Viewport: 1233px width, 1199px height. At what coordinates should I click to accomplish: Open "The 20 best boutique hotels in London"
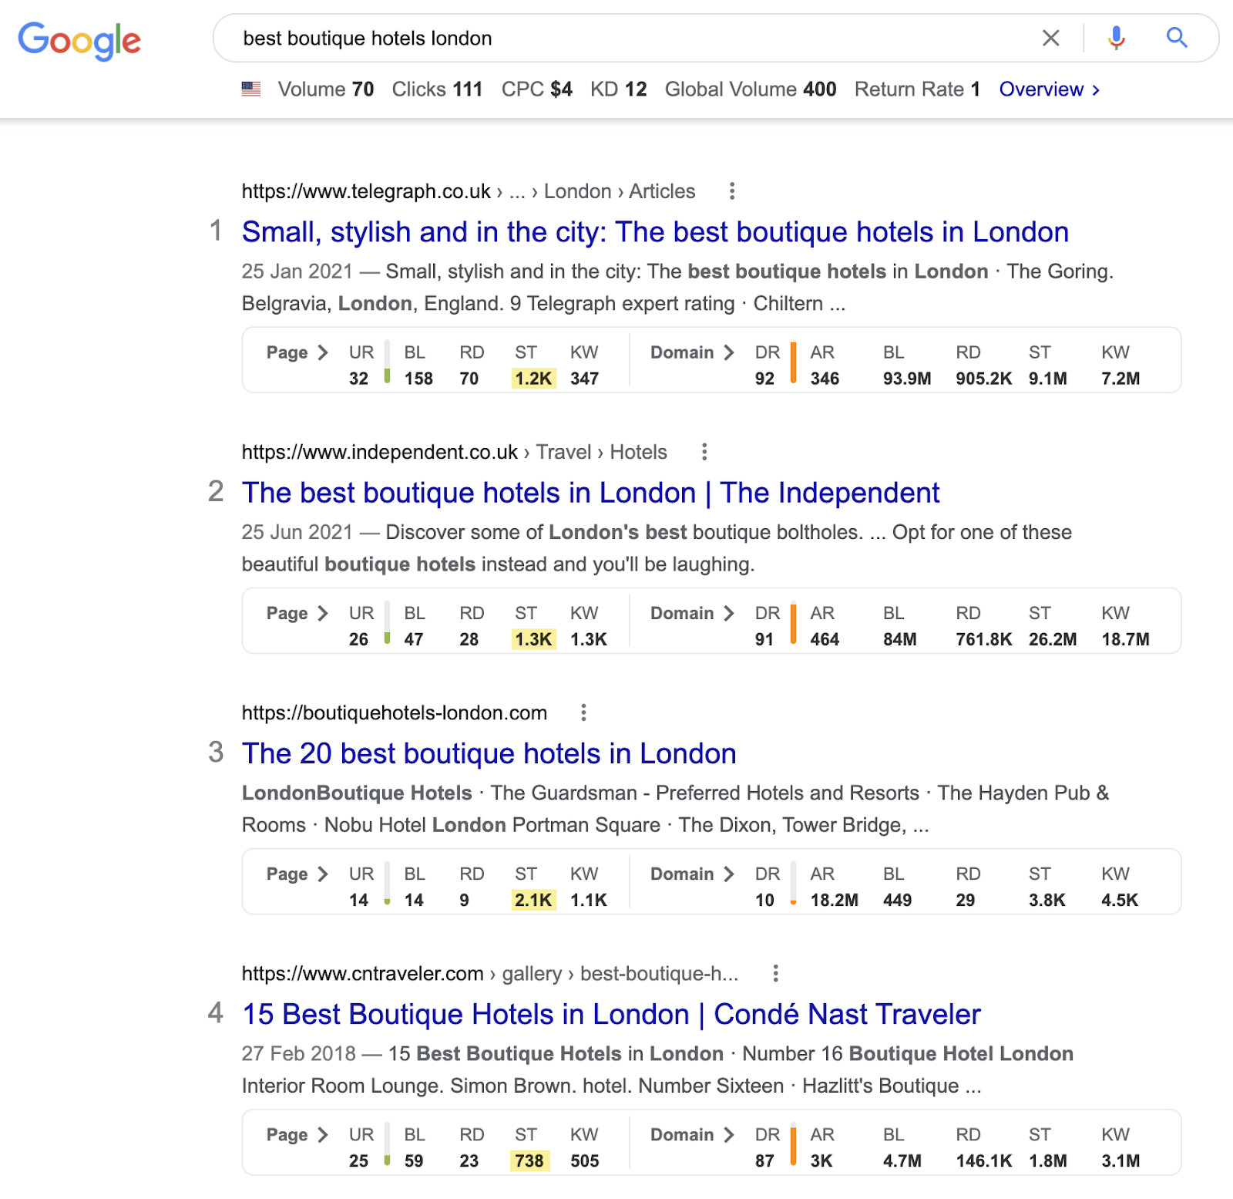(489, 753)
